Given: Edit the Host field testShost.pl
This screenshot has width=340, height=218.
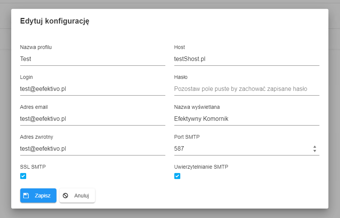Looking at the screenshot, I should tap(247, 59).
